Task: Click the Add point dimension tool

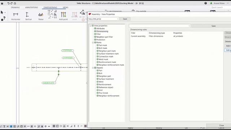Action: pyautogui.click(x=64, y=16)
